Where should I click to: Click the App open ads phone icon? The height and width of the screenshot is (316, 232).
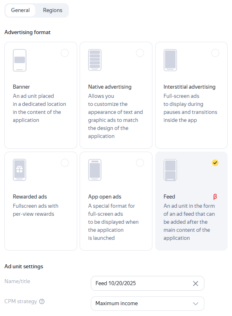click(95, 170)
